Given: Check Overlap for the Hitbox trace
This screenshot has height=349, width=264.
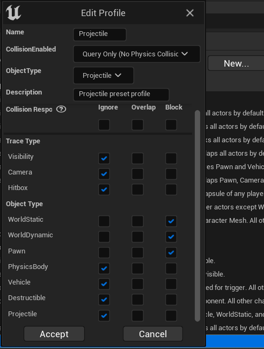Looking at the screenshot, I should pyautogui.click(x=137, y=190).
